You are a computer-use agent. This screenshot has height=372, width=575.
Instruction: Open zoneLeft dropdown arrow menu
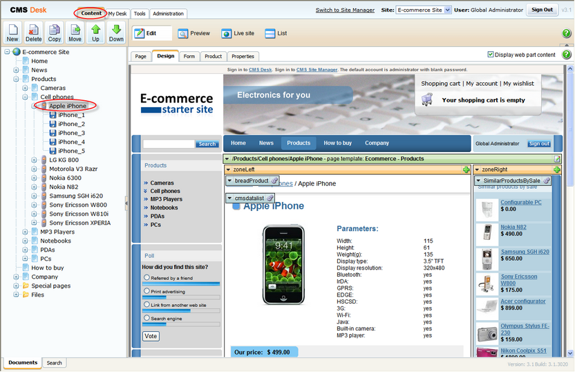[229, 169]
